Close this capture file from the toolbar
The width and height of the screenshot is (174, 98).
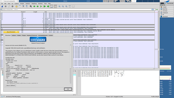point(23,6)
